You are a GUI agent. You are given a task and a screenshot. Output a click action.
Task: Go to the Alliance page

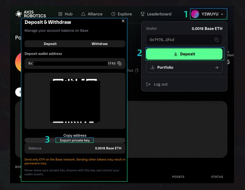click(x=92, y=14)
